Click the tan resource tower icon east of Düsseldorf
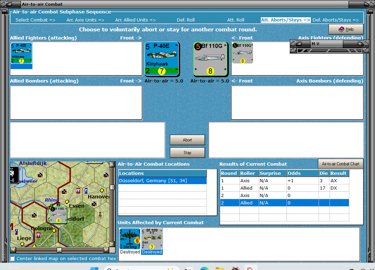The height and width of the screenshot is (270, 375). pos(100,215)
